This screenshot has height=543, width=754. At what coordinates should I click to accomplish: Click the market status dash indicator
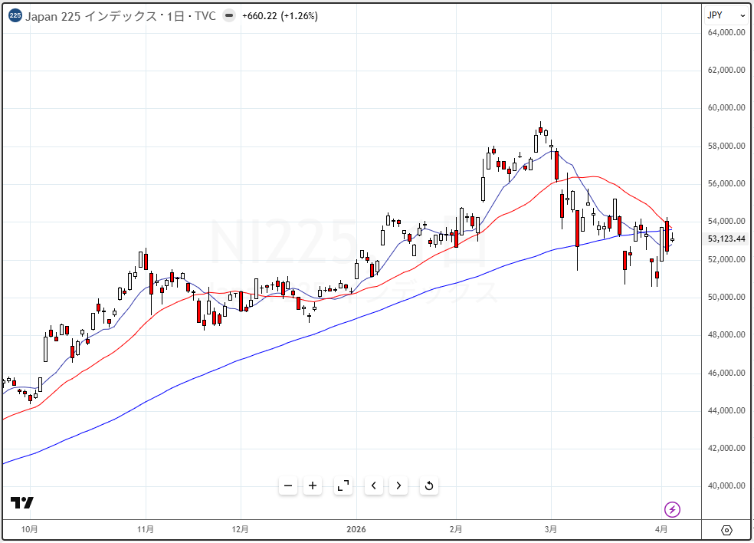228,16
